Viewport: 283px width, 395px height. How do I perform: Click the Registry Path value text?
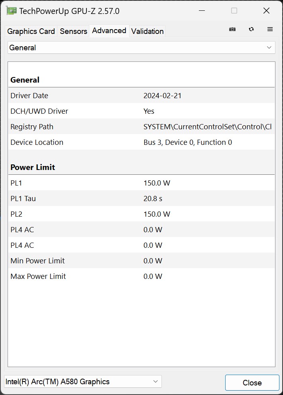pyautogui.click(x=208, y=127)
